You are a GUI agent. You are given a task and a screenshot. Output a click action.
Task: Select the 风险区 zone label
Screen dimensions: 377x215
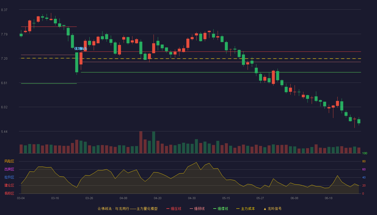(x=9, y=161)
